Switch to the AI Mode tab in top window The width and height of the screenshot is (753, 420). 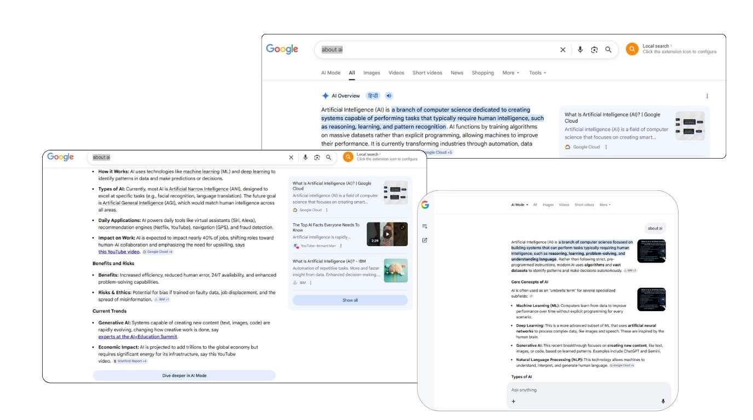click(331, 73)
